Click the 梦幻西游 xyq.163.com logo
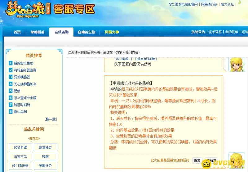Viewport: 248px width, 172px height. (x=28, y=10)
